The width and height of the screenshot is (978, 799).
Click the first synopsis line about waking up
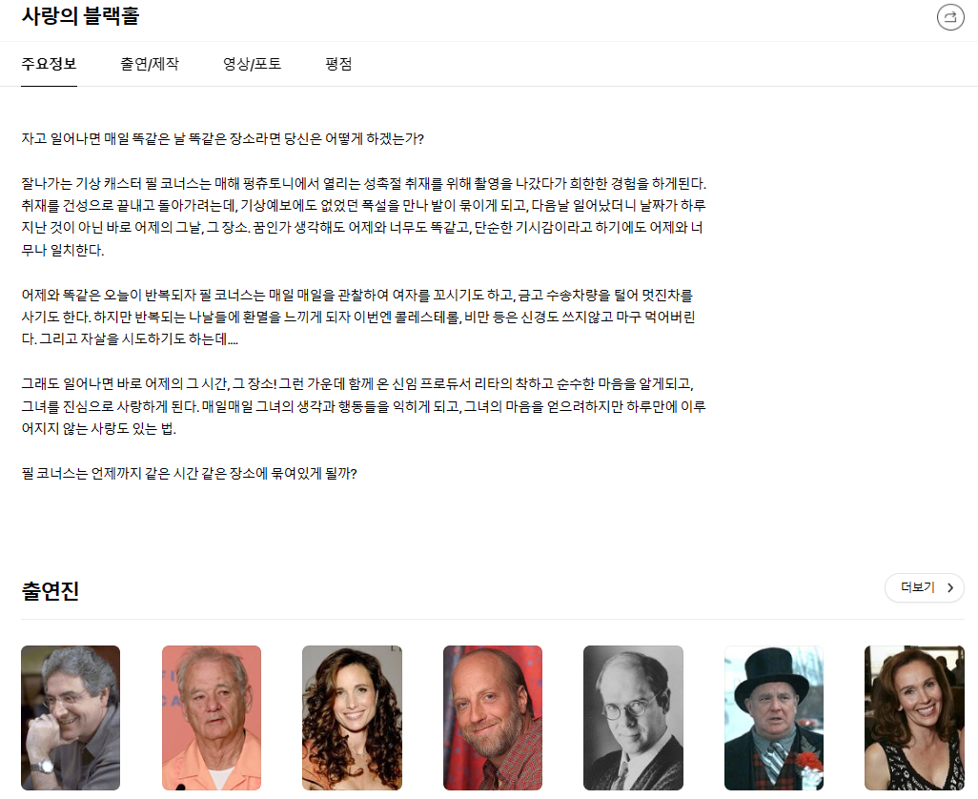tap(223, 138)
